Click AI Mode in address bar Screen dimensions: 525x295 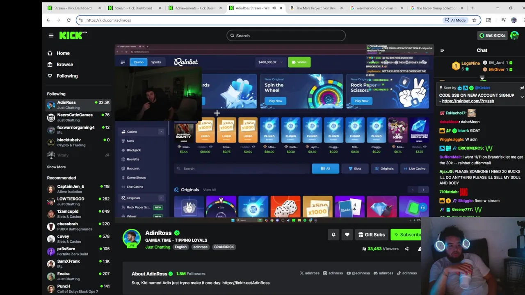pos(455,20)
